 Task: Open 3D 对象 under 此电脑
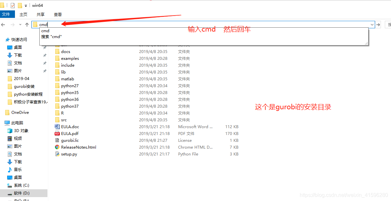pyautogui.click(x=21, y=131)
